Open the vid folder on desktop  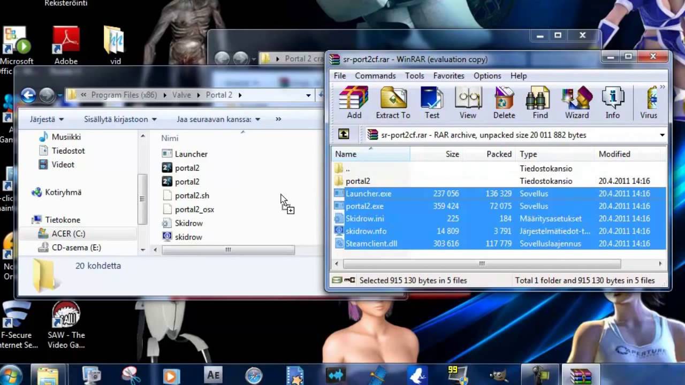click(115, 45)
